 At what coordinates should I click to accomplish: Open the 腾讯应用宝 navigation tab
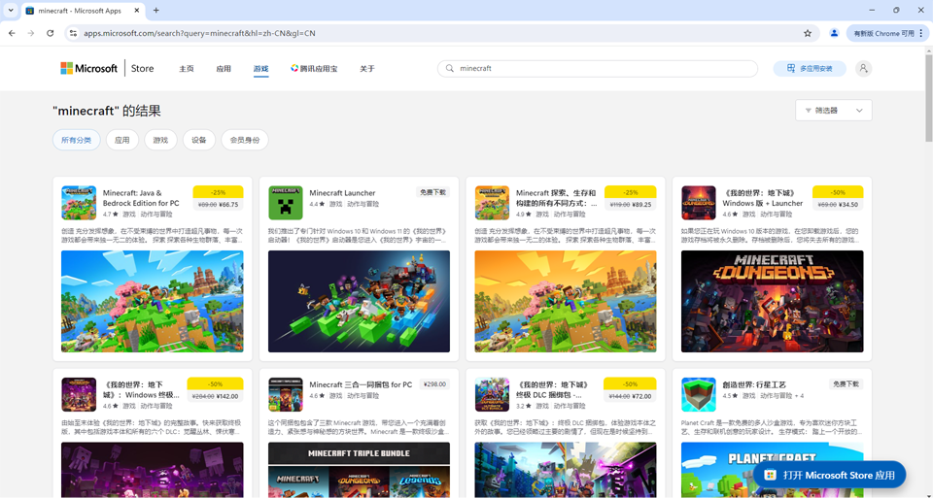[x=314, y=69]
